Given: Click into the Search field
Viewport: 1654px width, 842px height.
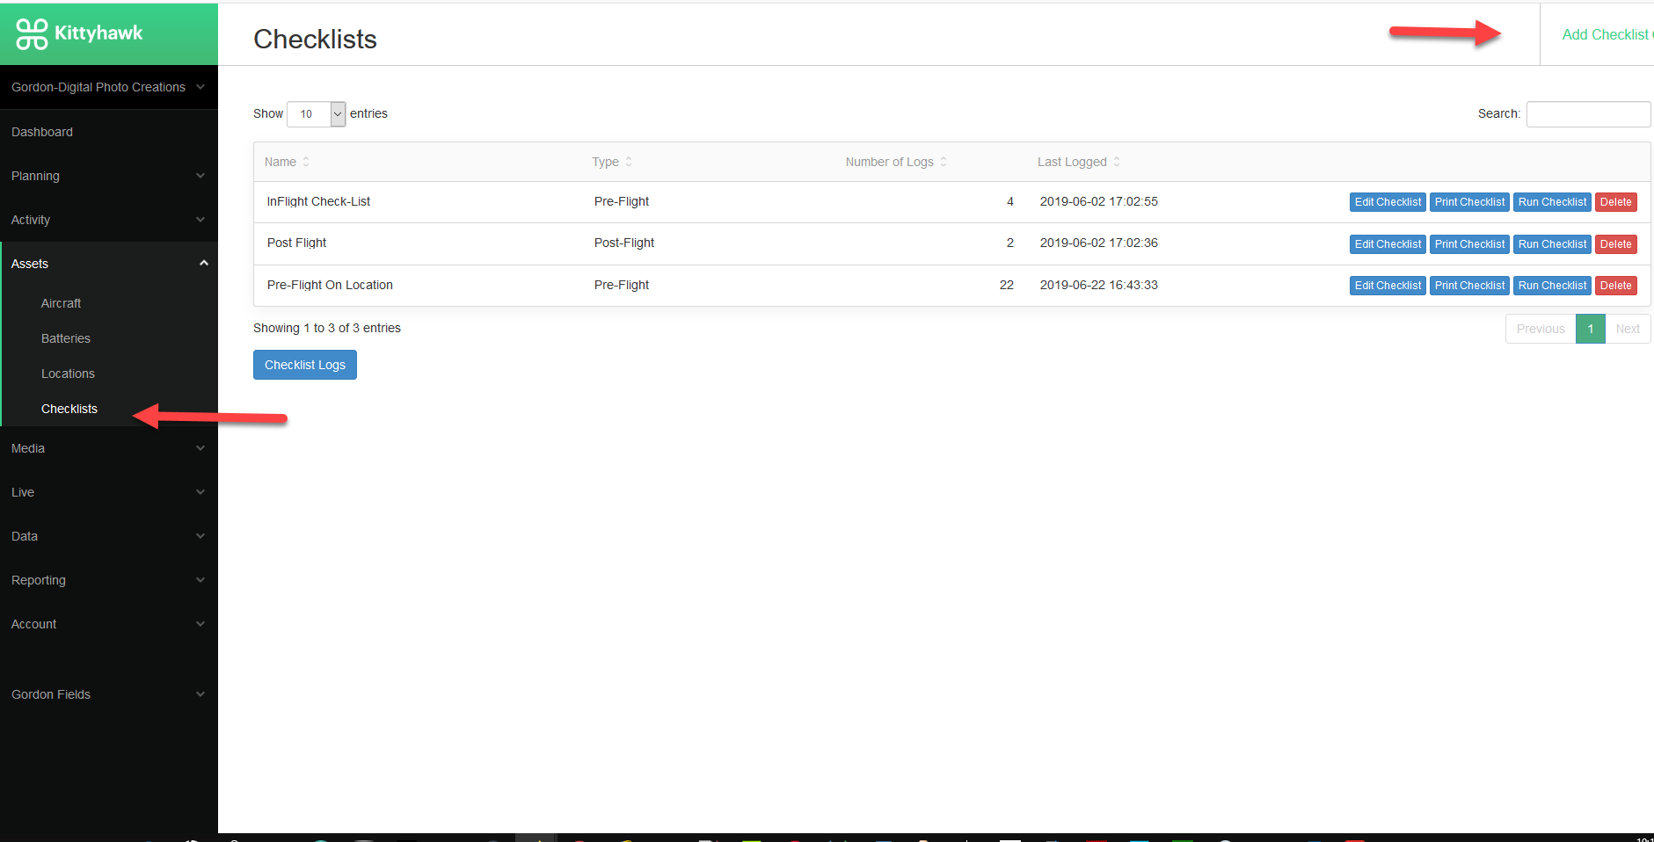Looking at the screenshot, I should click(x=1588, y=114).
